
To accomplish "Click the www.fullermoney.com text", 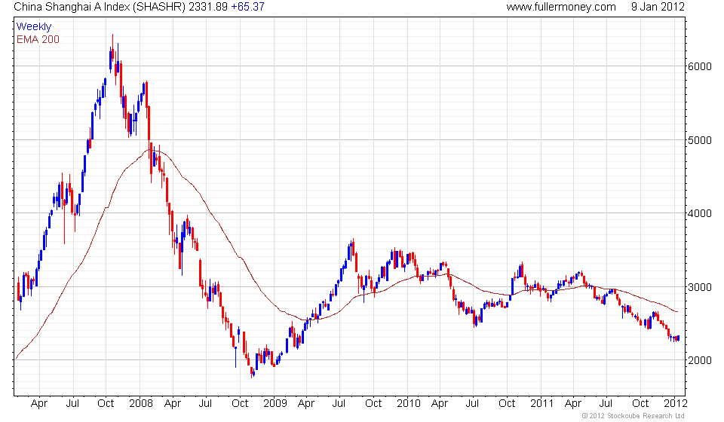I will coord(560,7).
